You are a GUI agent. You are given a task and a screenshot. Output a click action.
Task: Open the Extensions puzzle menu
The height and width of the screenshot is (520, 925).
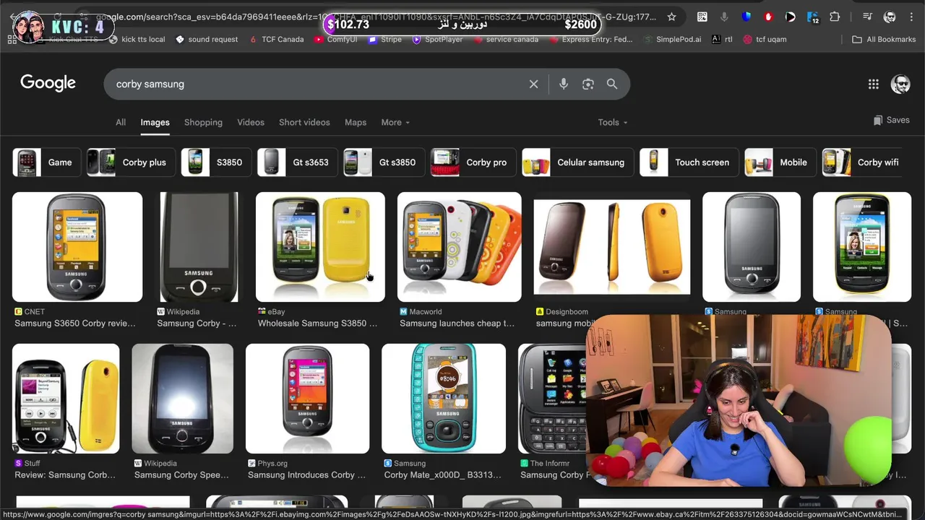coord(835,17)
